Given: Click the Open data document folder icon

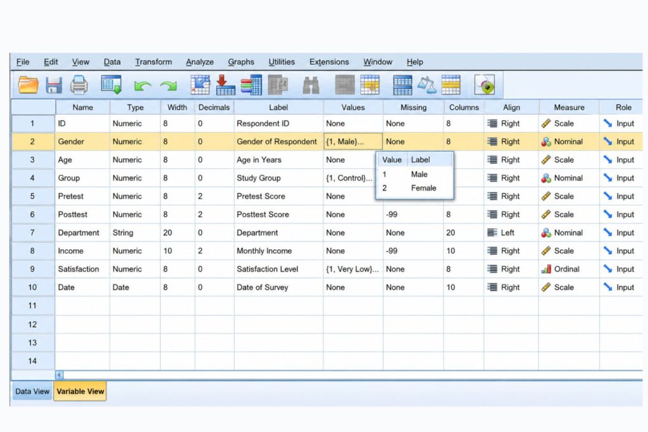Looking at the screenshot, I should point(28,85).
